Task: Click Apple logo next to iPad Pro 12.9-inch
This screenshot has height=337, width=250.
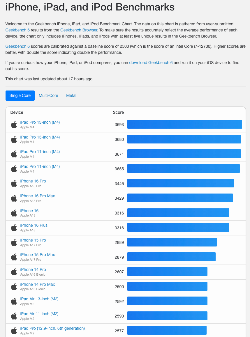Action: [14, 331]
